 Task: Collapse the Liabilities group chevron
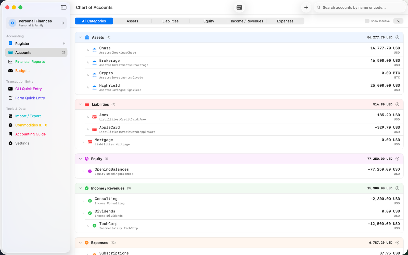click(x=80, y=104)
